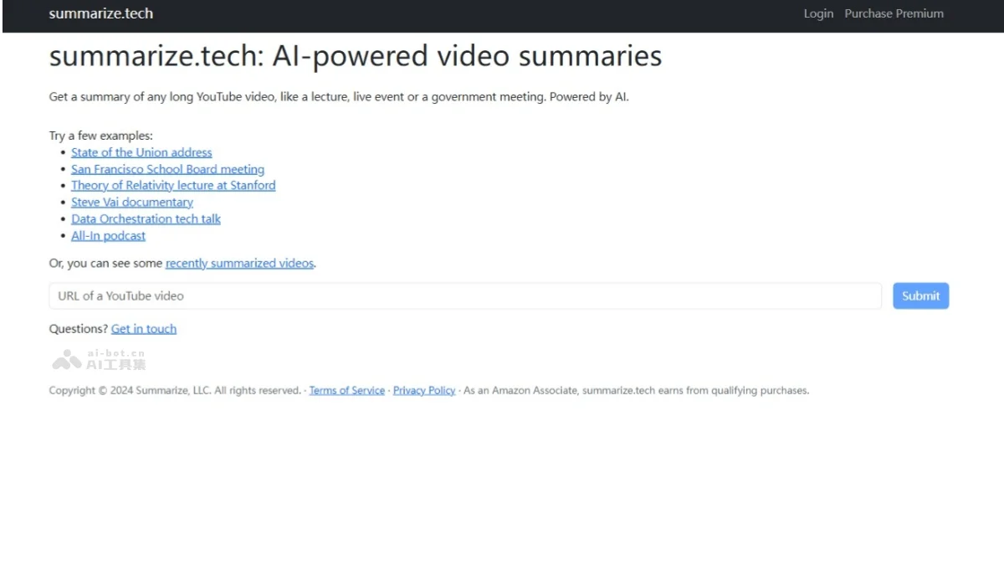
Task: View the Privacy Policy
Action: tap(423, 390)
